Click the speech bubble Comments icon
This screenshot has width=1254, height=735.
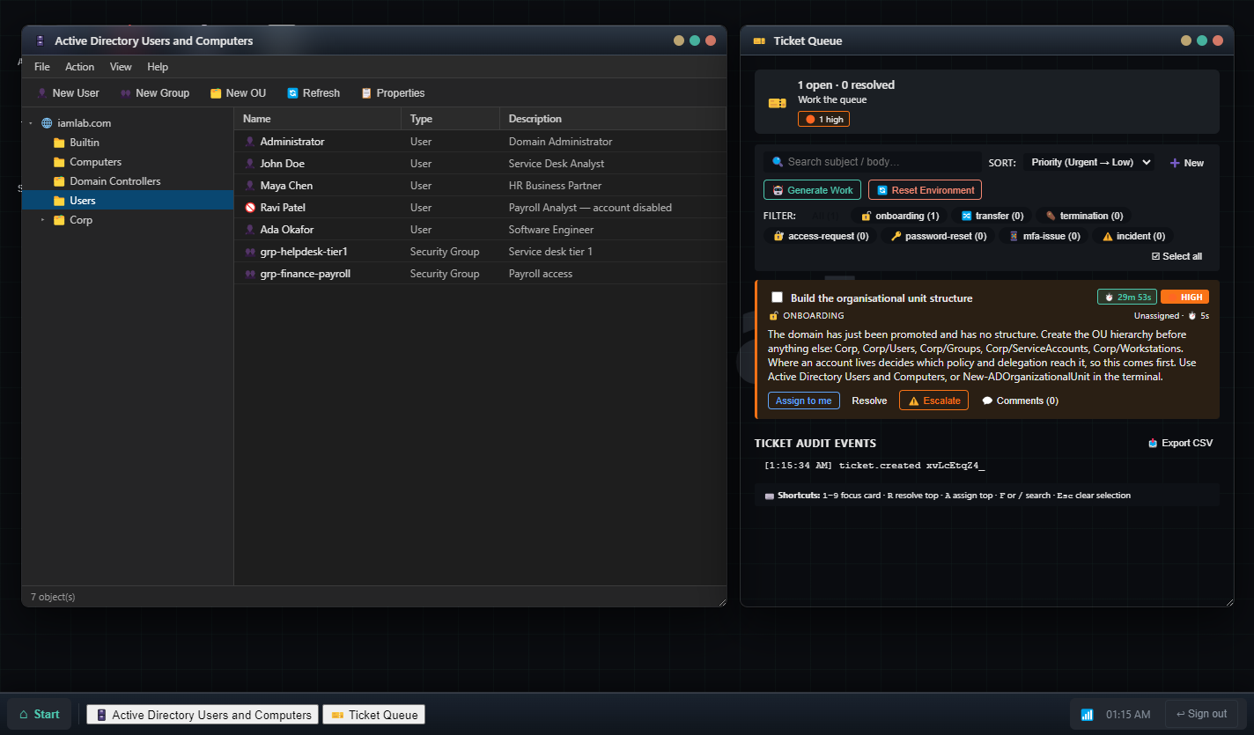(987, 401)
